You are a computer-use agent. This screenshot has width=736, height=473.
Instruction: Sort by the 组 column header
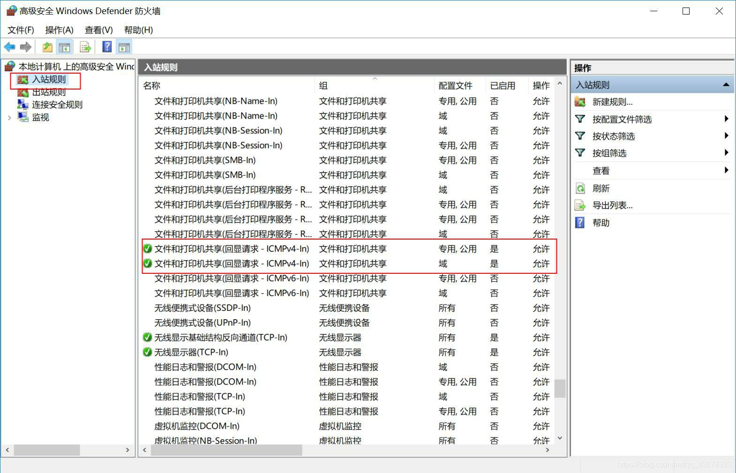(x=375, y=85)
